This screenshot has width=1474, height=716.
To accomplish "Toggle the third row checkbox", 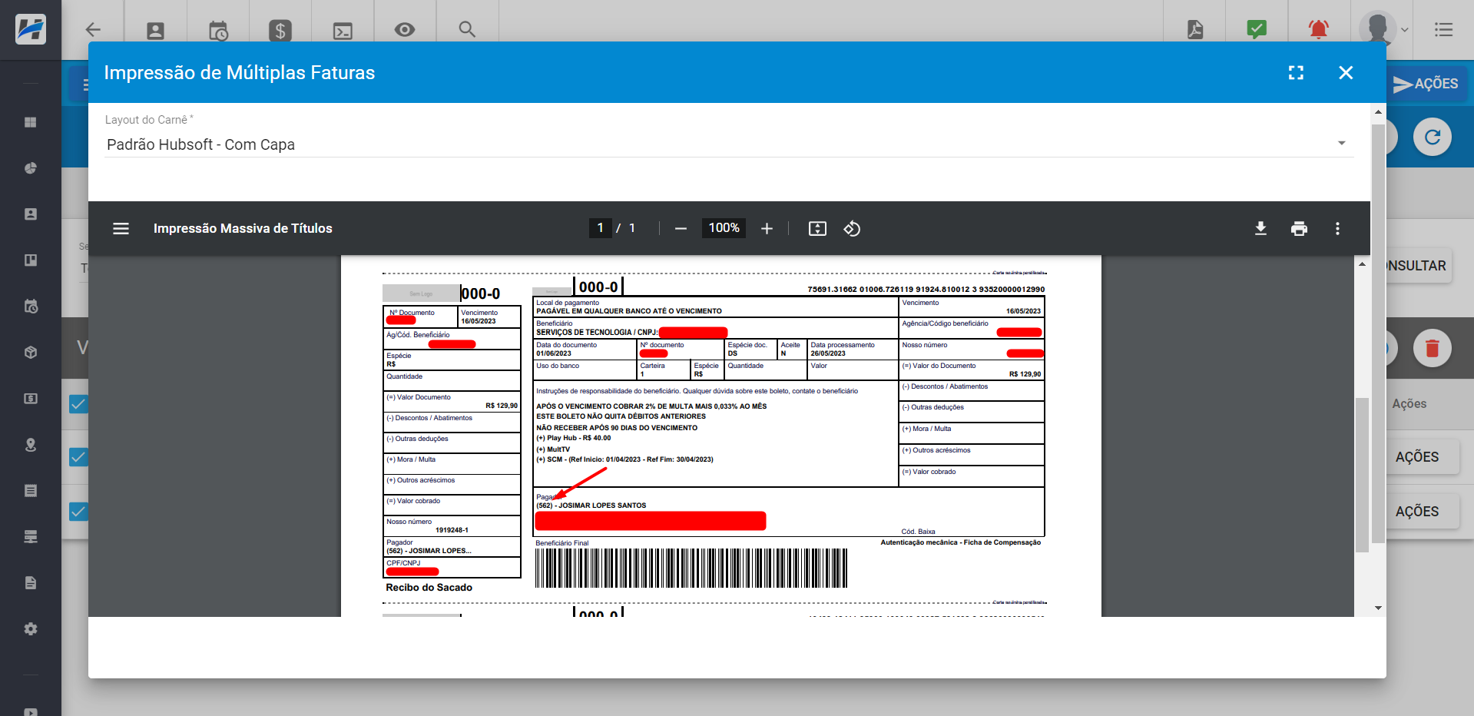I will tap(78, 512).
